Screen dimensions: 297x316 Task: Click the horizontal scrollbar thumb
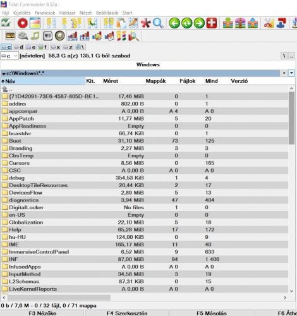tap(59, 298)
